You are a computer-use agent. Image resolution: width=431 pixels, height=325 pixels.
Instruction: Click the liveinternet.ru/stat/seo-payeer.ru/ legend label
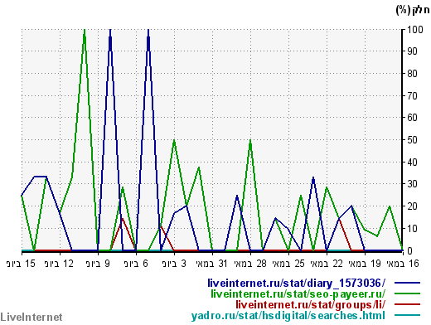tap(298, 293)
